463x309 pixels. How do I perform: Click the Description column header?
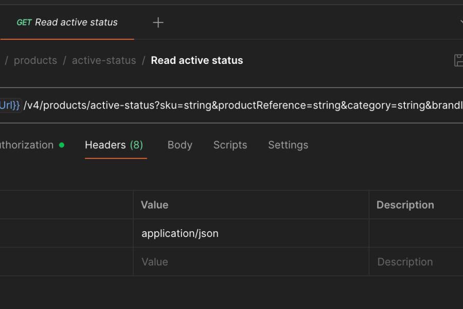(405, 204)
